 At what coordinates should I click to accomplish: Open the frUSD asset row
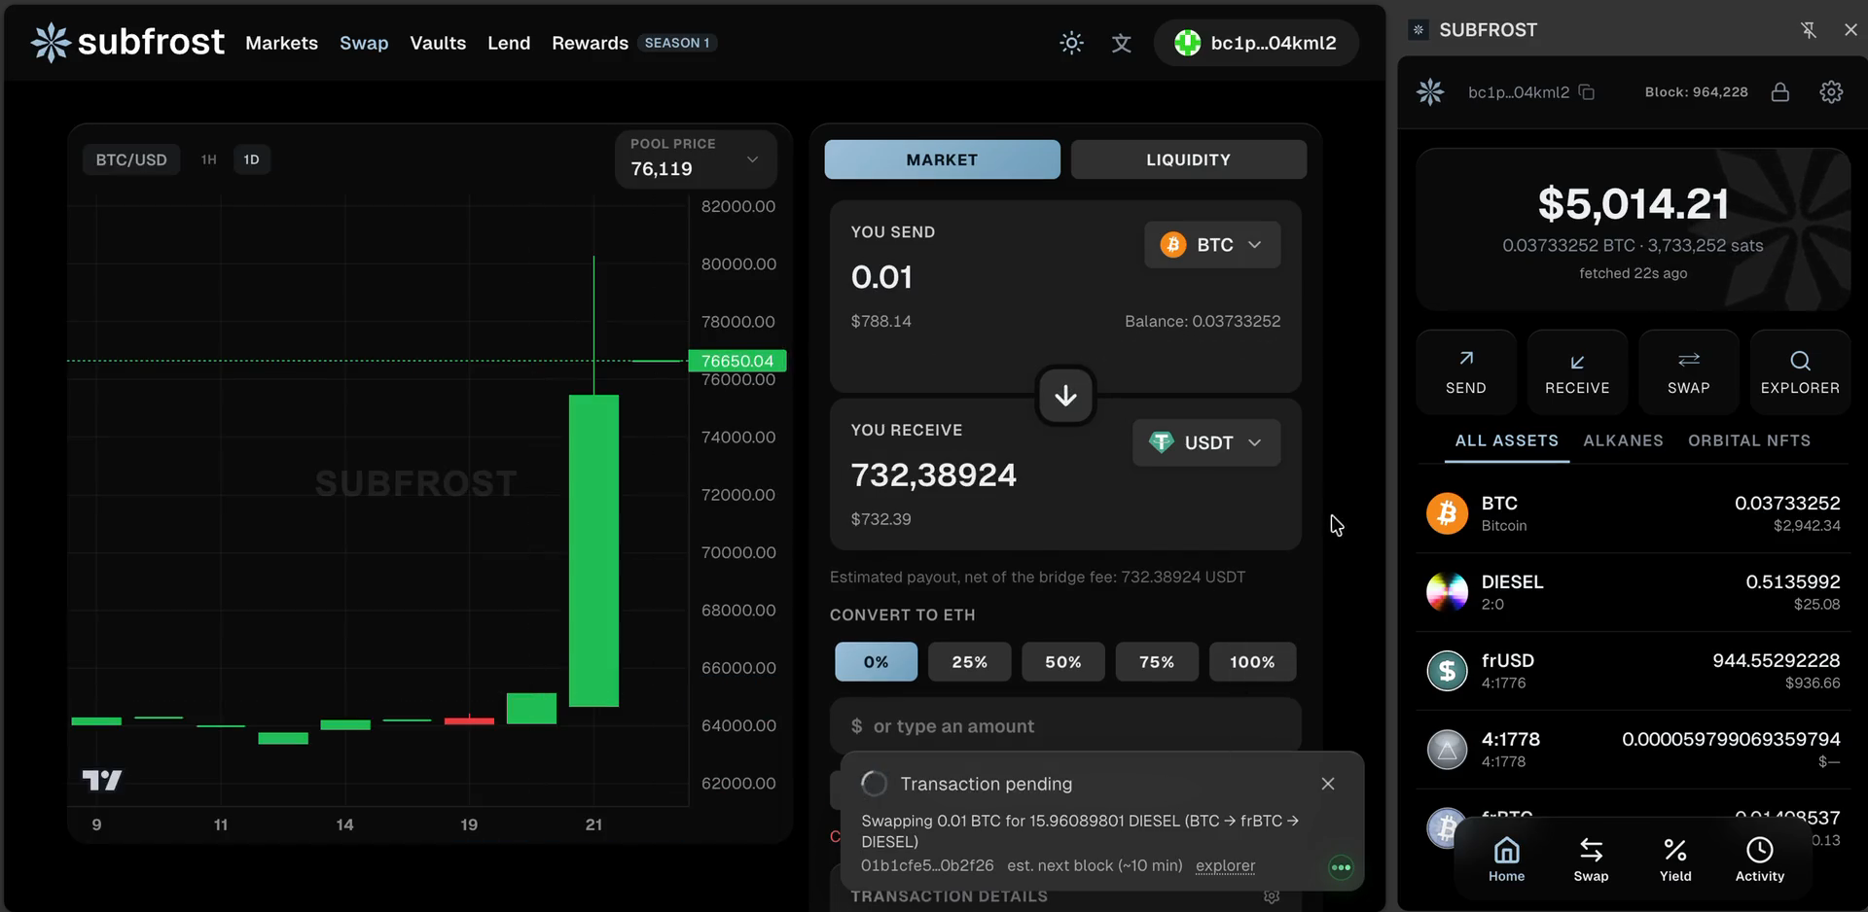1633,671
